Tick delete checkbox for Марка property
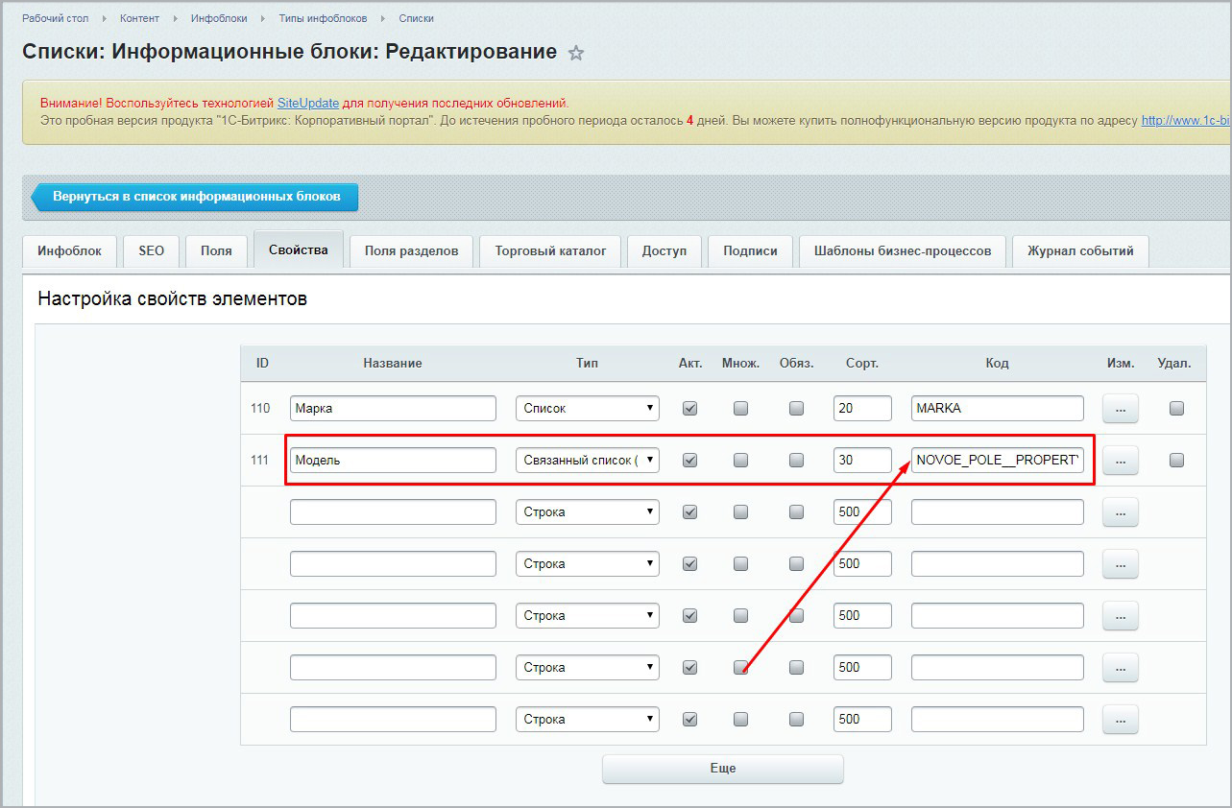 point(1176,408)
